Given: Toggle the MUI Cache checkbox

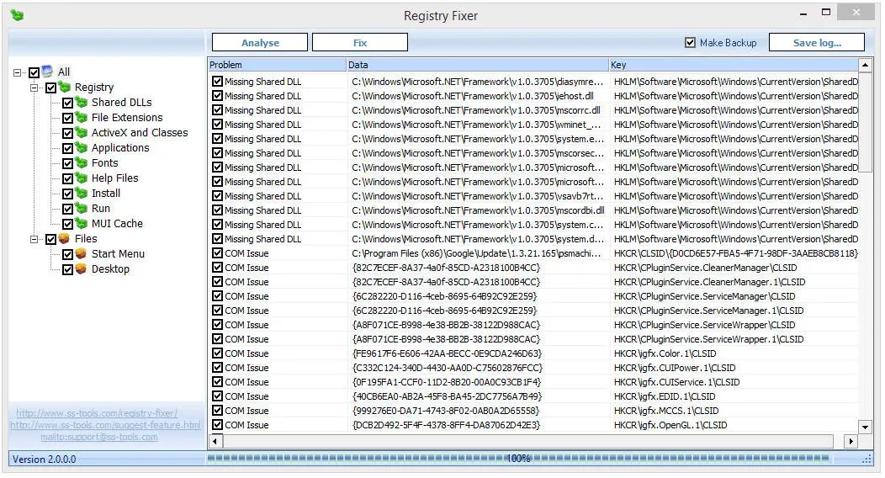Looking at the screenshot, I should pos(68,224).
